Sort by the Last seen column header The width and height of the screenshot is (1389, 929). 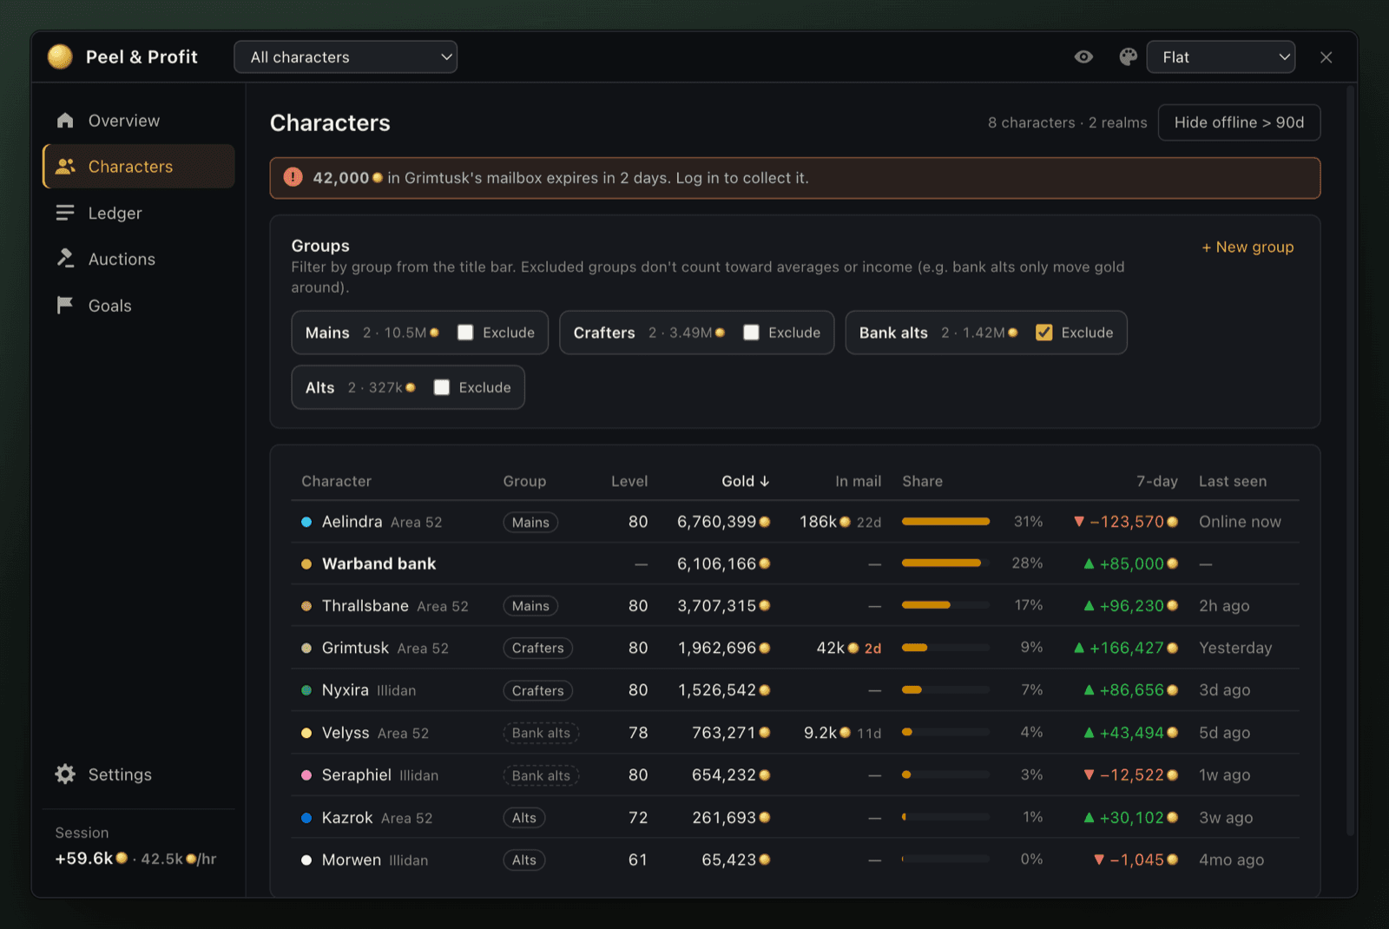1233,481
